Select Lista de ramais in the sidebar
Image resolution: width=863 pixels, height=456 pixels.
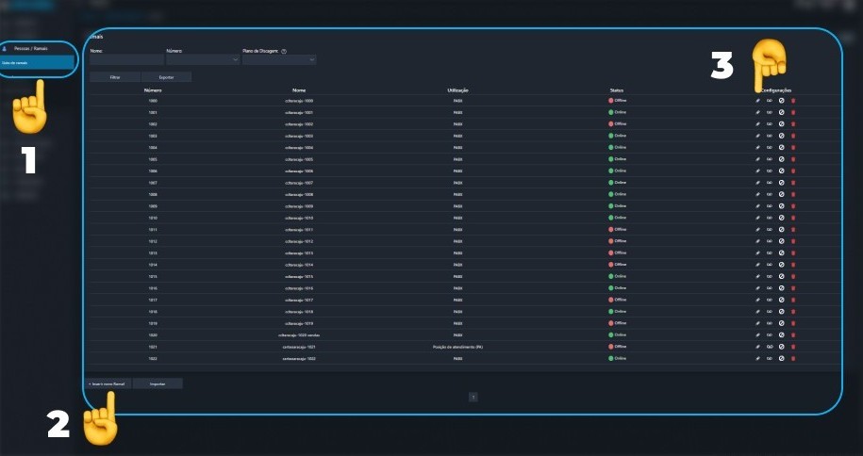pyautogui.click(x=37, y=63)
